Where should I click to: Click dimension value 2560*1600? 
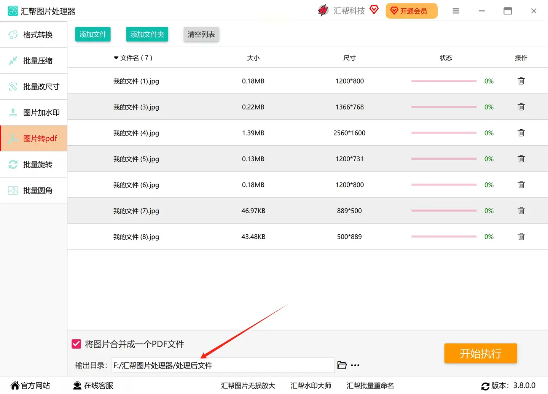(x=349, y=133)
